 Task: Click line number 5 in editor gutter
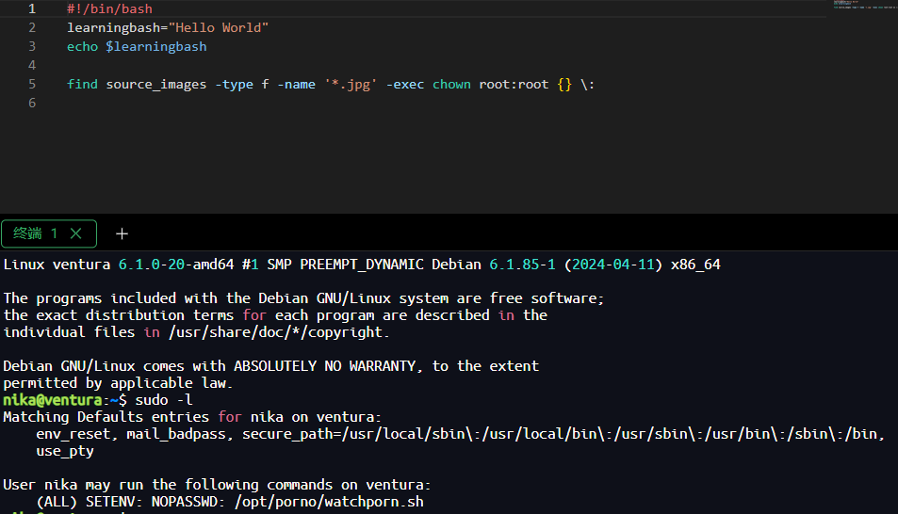[32, 84]
